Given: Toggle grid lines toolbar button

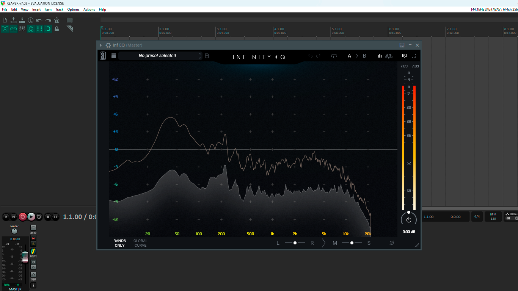Looking at the screenshot, I should click(39, 29).
